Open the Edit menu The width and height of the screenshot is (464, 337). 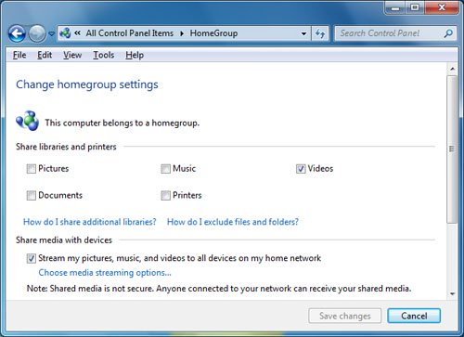tap(45, 55)
